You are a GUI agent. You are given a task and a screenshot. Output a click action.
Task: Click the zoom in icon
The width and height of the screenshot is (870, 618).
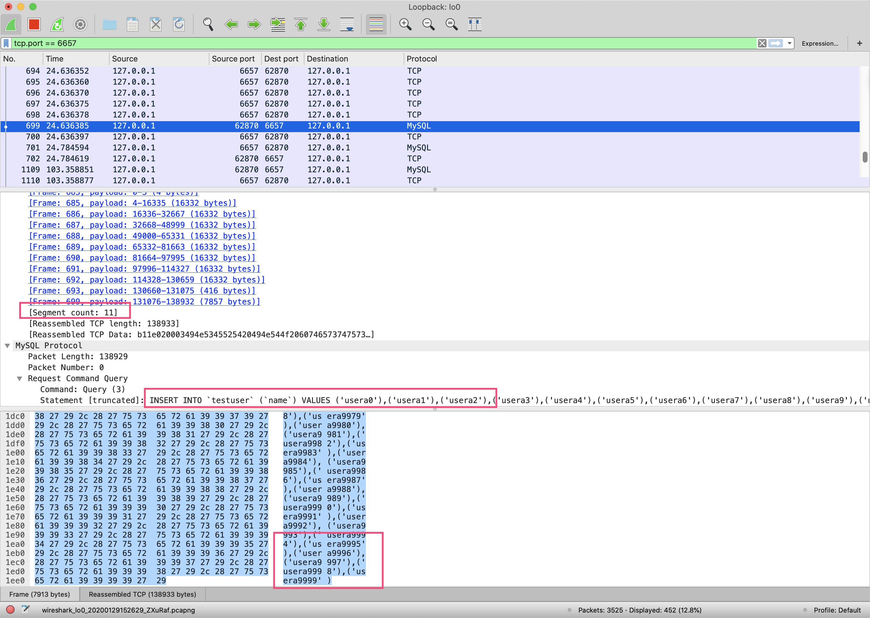(x=405, y=25)
